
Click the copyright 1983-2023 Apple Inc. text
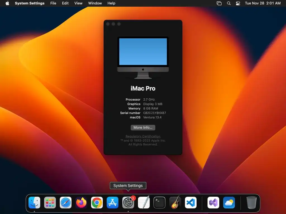point(143,140)
